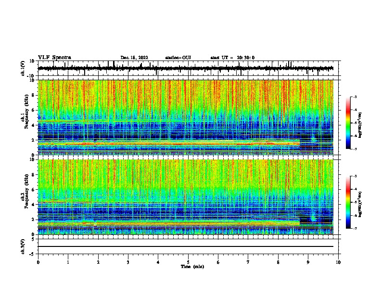Select the date text "Dec. 18, 2022"

[x=134, y=58]
